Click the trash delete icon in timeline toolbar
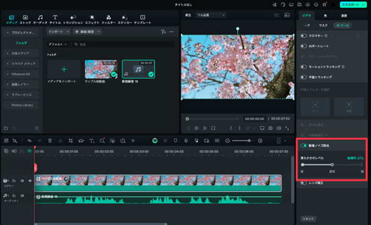Screen dimensions: 371x225 coord(50,141)
